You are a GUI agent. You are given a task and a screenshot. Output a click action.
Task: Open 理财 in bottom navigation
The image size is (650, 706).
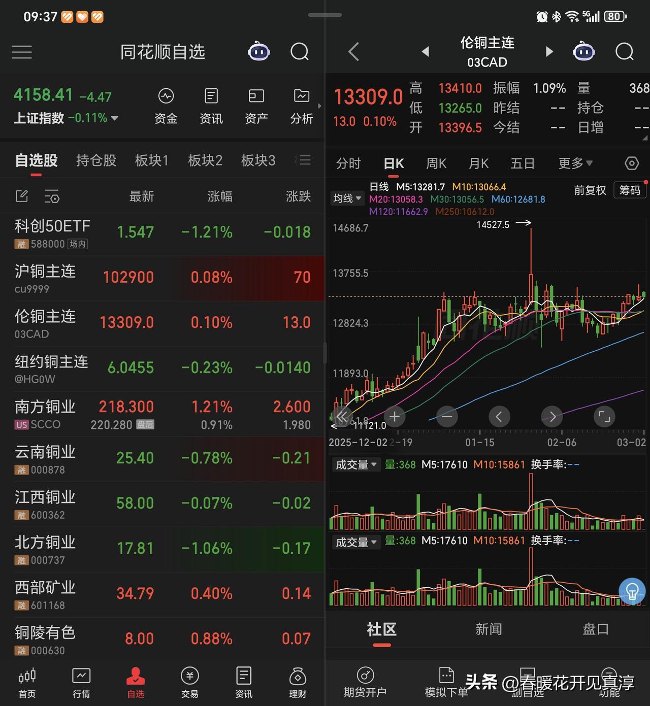[x=298, y=683]
